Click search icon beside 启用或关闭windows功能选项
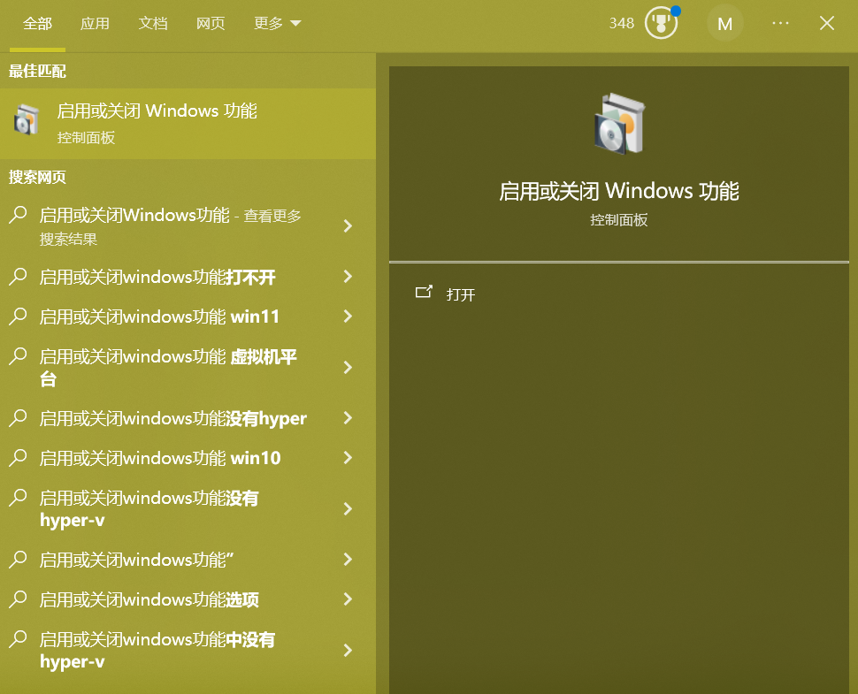This screenshot has height=694, width=858. pos(18,599)
